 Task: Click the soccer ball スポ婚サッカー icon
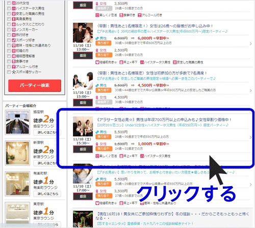tap(14, 72)
